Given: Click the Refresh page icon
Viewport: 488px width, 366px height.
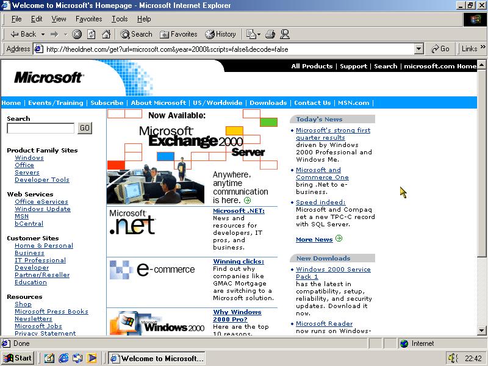Looking at the screenshot, I should point(91,34).
